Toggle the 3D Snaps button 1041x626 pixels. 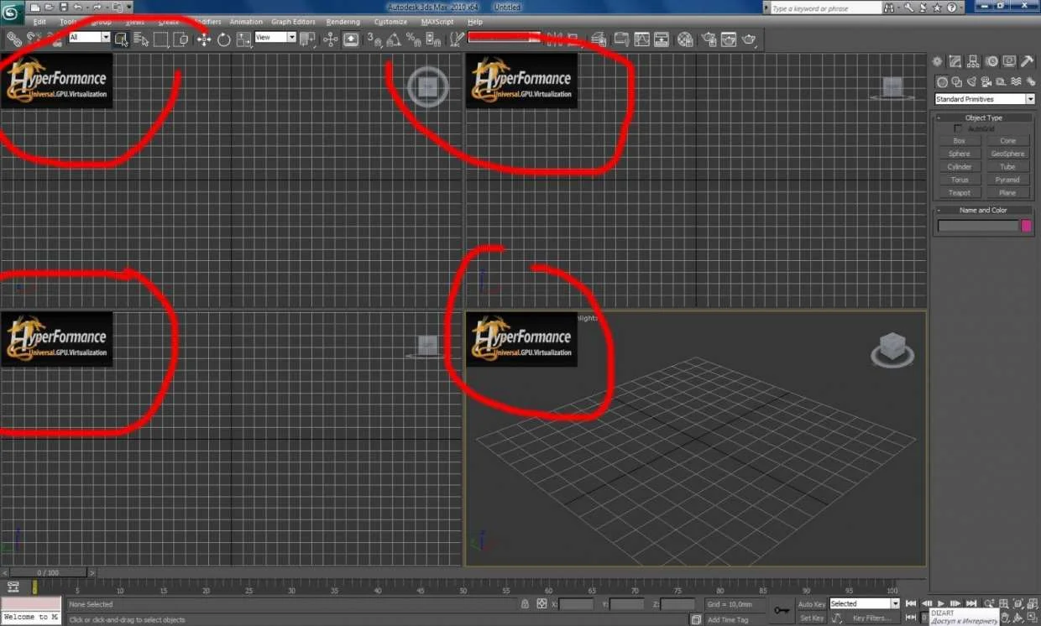pyautogui.click(x=374, y=39)
